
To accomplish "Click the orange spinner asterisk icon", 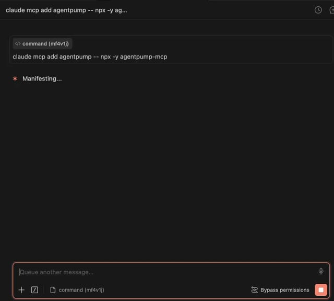I will [x=15, y=79].
